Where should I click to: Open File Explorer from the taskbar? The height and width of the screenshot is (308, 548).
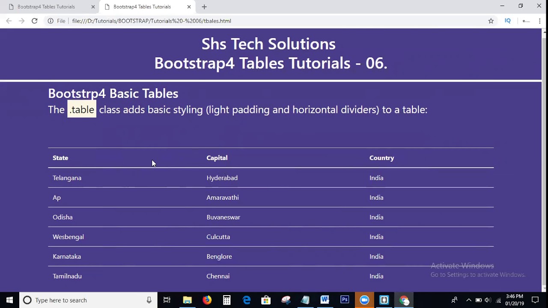[187, 300]
